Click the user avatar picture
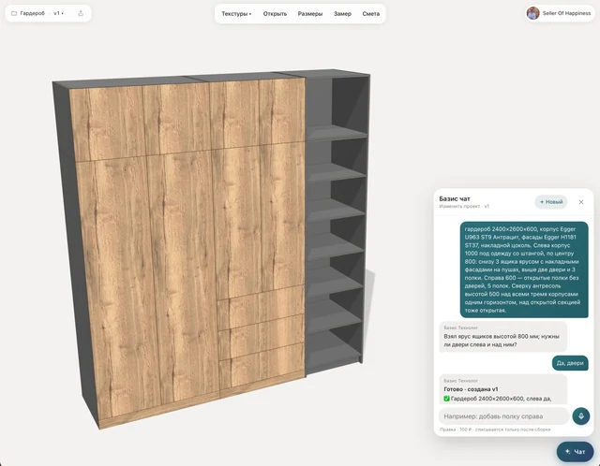 pos(532,13)
